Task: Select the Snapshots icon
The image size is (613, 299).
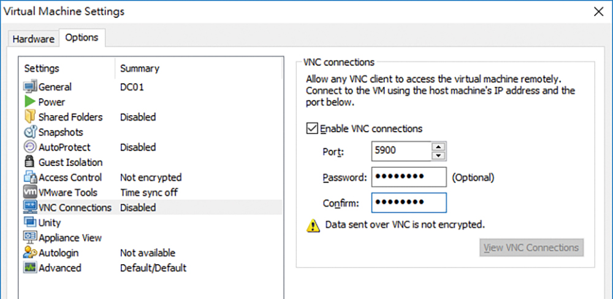Action: [30, 132]
